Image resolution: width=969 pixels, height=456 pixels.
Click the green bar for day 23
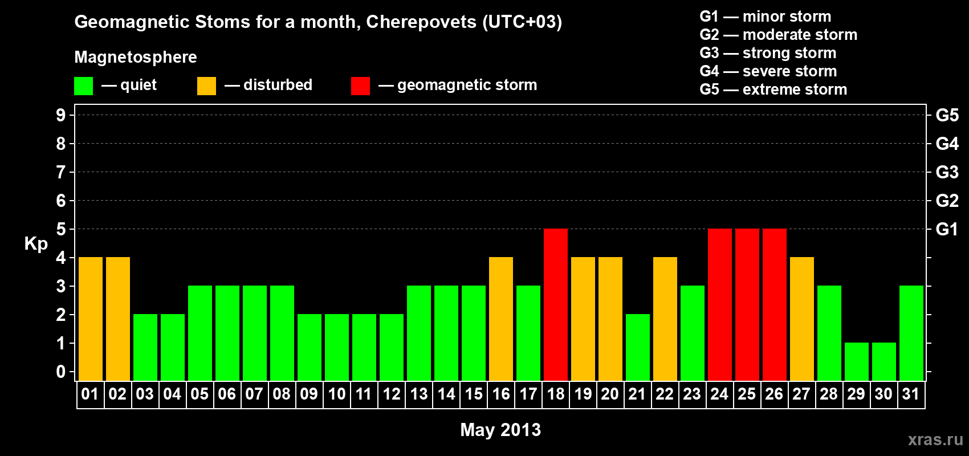pyautogui.click(x=693, y=333)
